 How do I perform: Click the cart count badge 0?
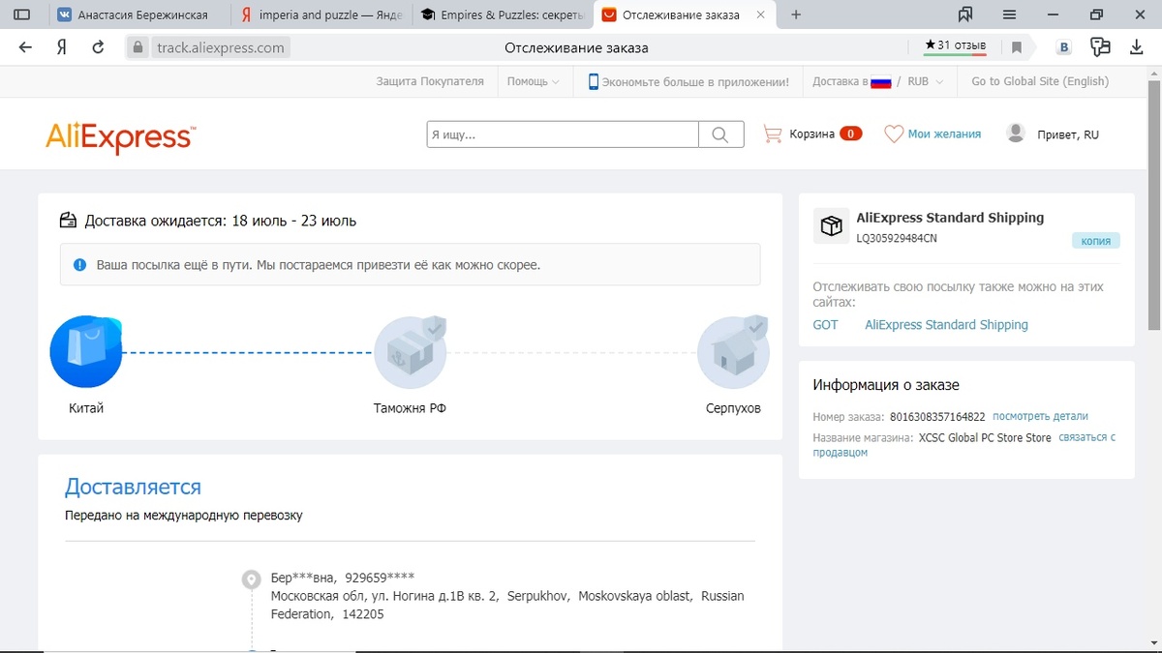[x=850, y=134]
